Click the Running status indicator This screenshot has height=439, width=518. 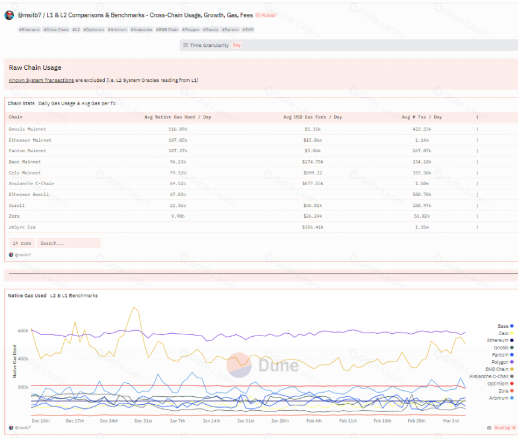pos(505,428)
